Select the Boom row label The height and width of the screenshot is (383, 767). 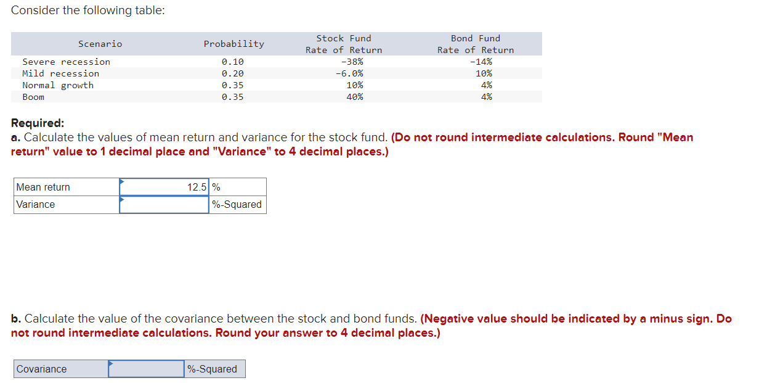pyautogui.click(x=33, y=97)
